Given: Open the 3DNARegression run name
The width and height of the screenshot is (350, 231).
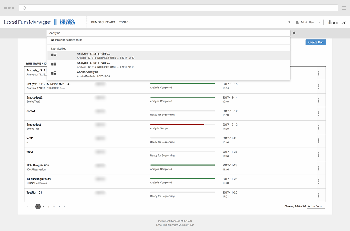Looking at the screenshot, I should coord(38,165).
